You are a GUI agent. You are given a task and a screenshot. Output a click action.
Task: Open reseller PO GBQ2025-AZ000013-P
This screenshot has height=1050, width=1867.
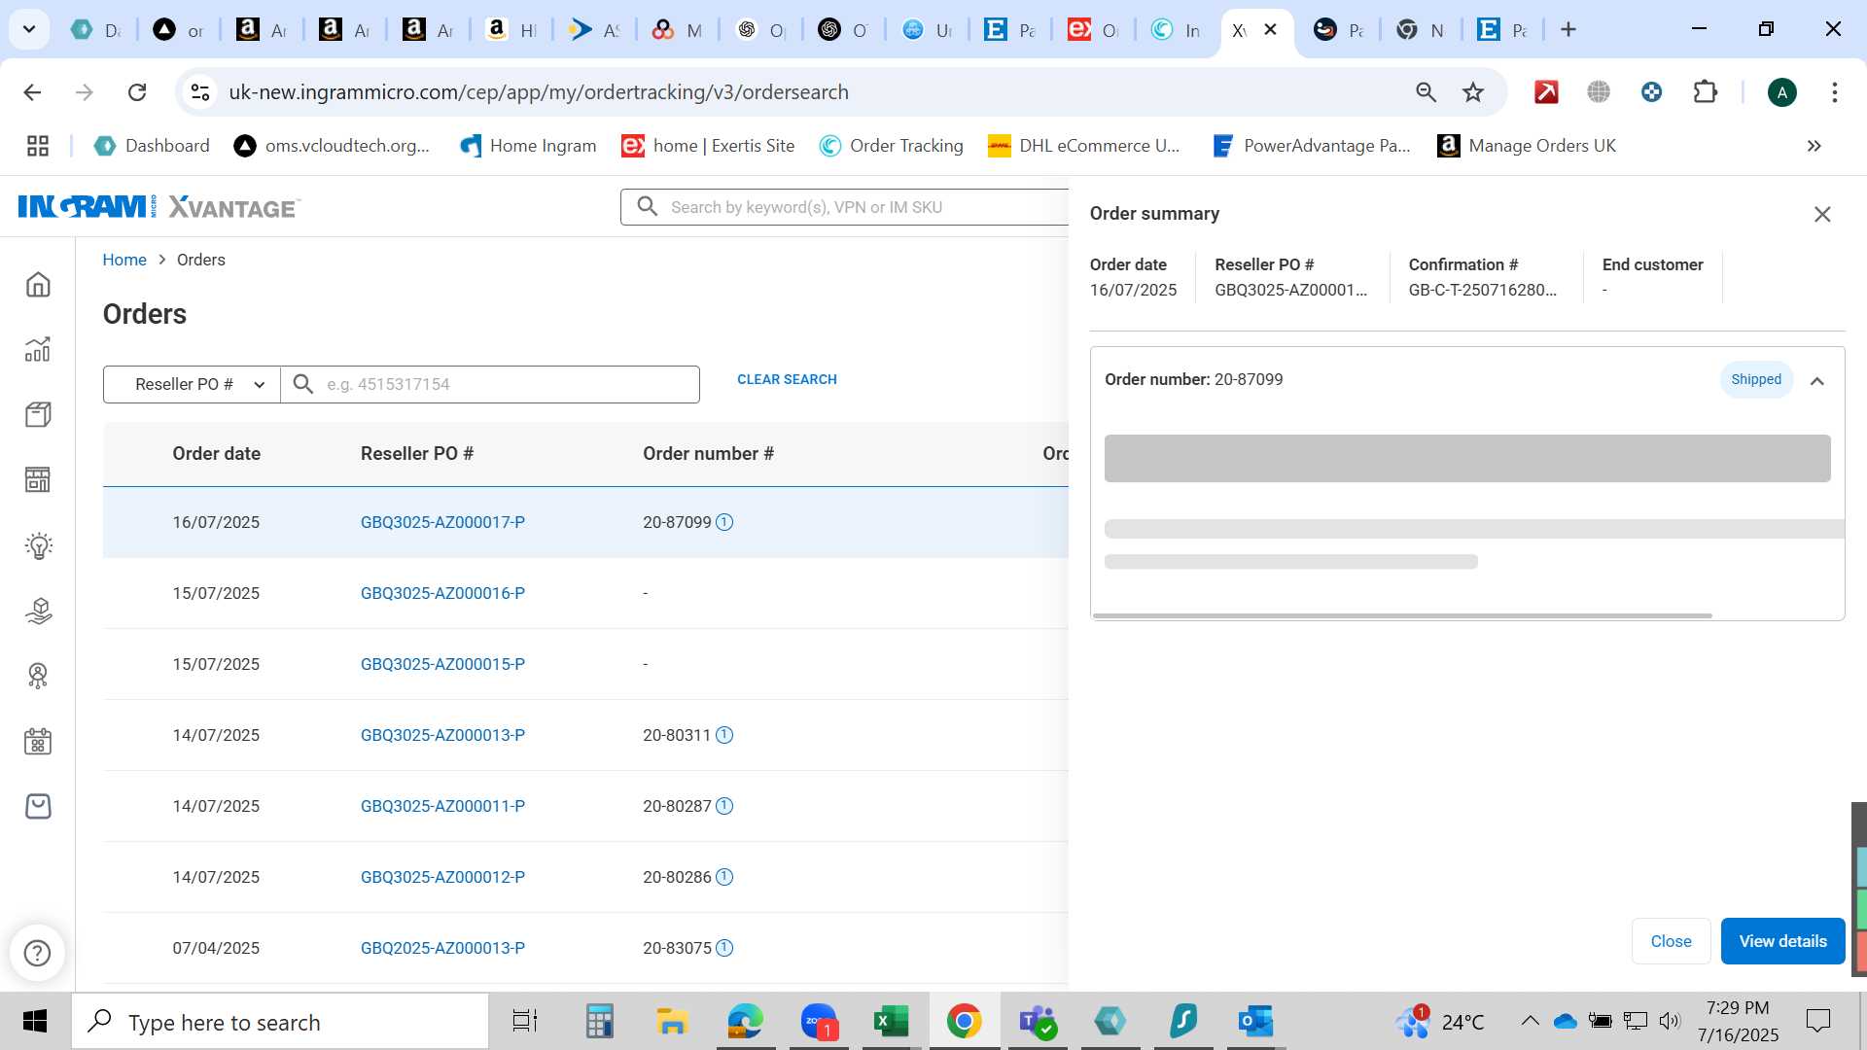pyautogui.click(x=442, y=948)
